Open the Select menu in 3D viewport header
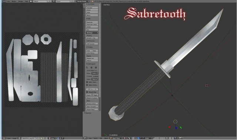Screen dimensions: 237x140 96,138
